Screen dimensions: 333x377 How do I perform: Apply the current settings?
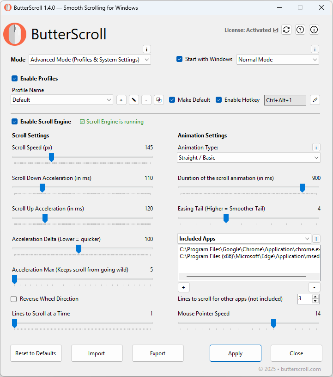point(235,353)
